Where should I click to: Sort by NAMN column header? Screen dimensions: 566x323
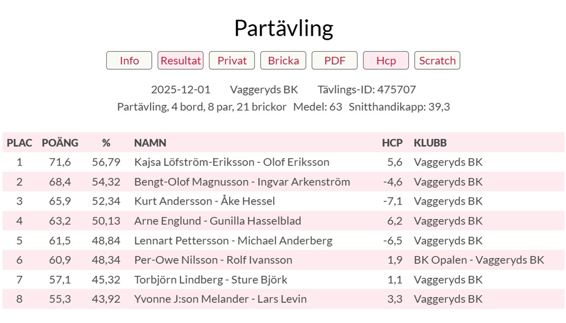(150, 143)
